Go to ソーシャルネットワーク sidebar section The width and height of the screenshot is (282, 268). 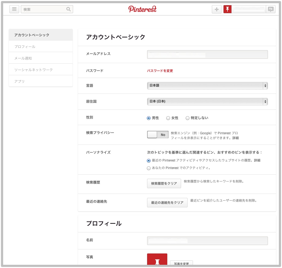coord(41,70)
